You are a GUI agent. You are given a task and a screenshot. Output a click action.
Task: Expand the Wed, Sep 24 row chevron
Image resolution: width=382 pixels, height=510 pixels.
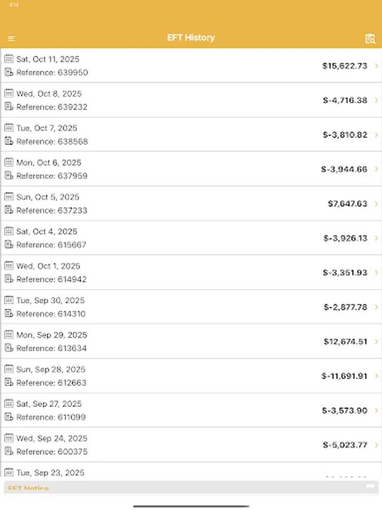click(x=375, y=445)
